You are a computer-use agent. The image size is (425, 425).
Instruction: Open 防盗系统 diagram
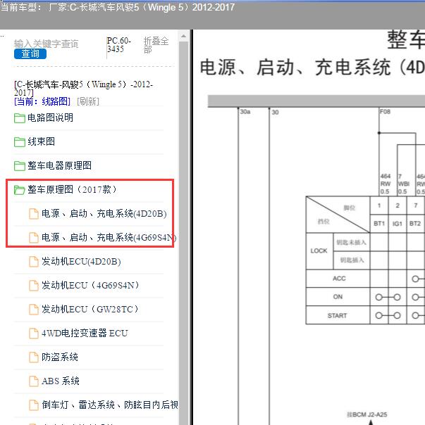(x=60, y=357)
